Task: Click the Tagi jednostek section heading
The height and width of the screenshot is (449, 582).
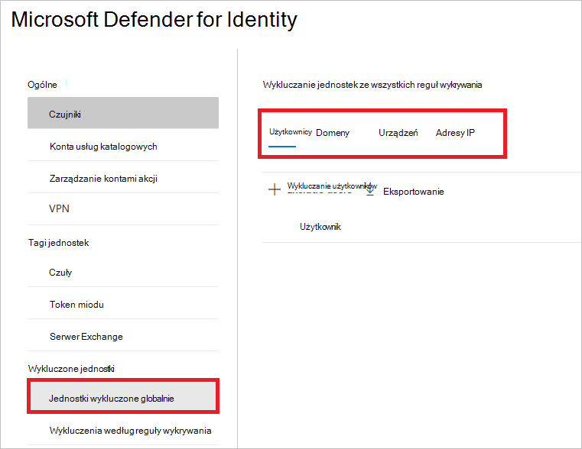Action: (59, 243)
